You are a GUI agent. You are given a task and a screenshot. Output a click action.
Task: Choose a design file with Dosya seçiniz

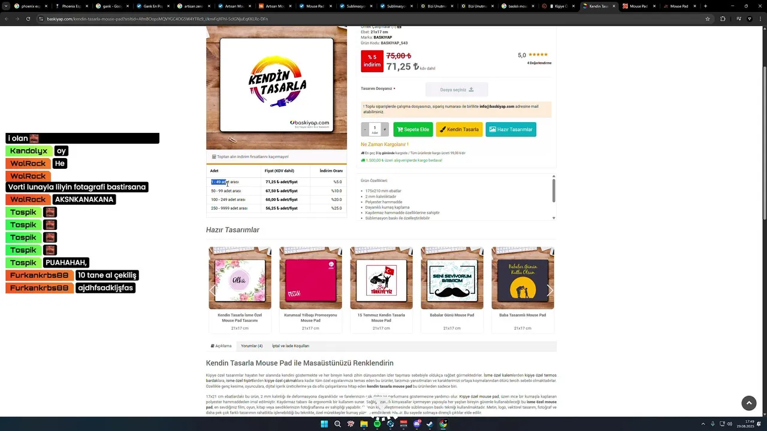[x=457, y=90]
